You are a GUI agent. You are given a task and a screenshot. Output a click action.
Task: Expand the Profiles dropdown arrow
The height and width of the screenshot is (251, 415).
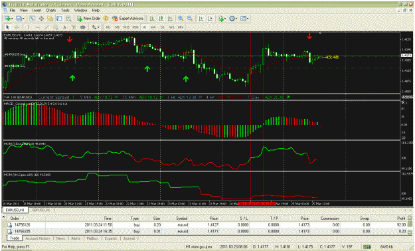[x=23, y=19]
